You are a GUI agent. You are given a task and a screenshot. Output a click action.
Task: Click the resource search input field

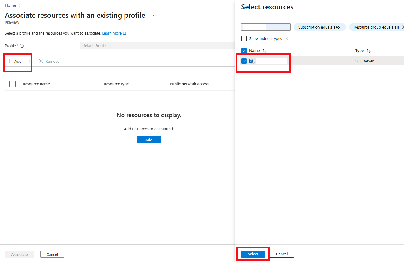tap(265, 27)
